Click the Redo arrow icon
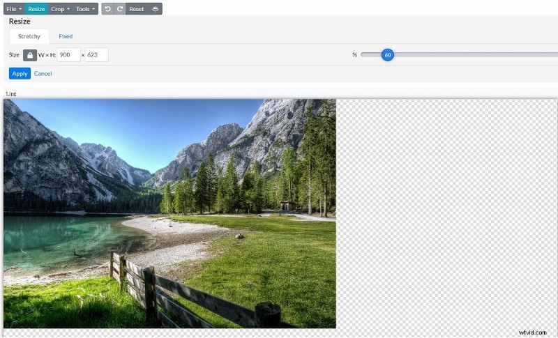 (120, 9)
